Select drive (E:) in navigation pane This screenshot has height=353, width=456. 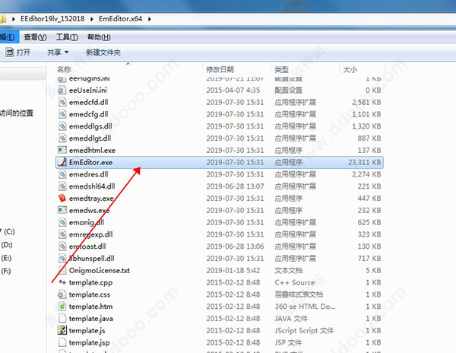pos(6,258)
